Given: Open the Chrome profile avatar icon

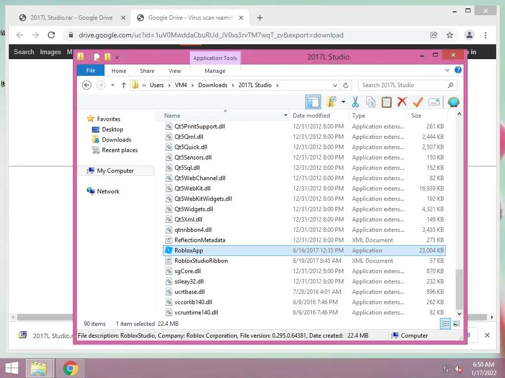Looking at the screenshot, I should click(x=469, y=35).
